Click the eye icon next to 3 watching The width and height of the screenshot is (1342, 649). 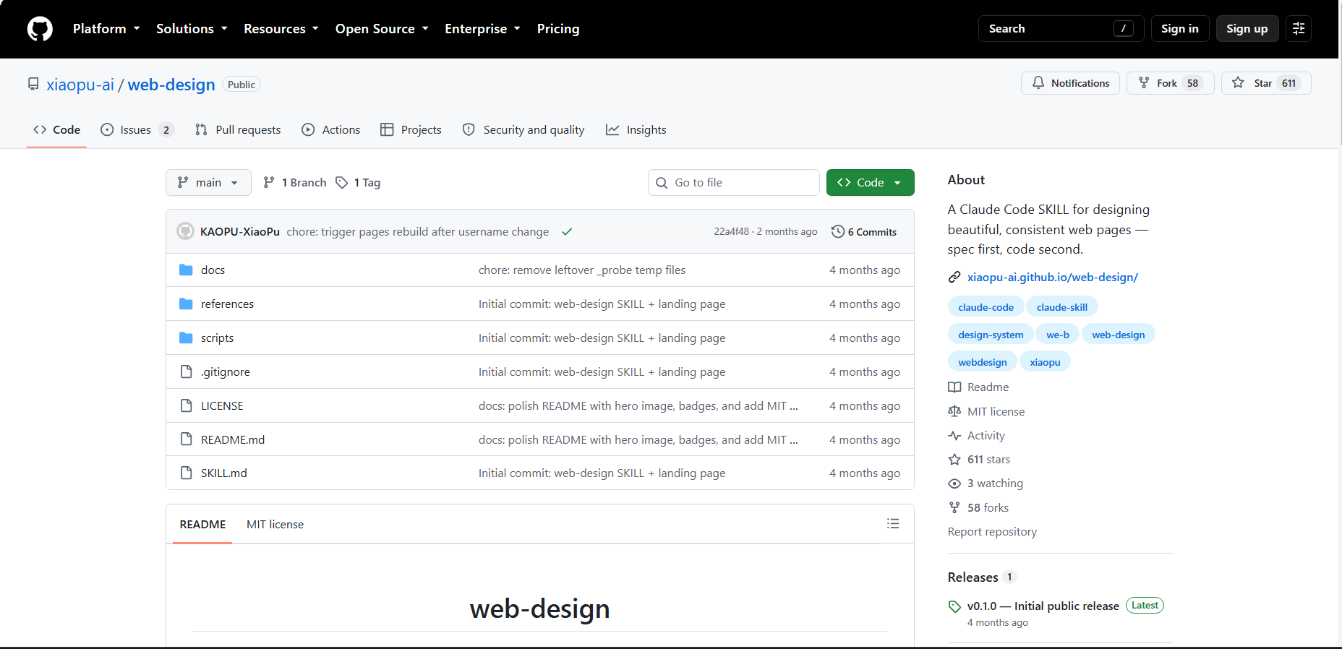954,483
